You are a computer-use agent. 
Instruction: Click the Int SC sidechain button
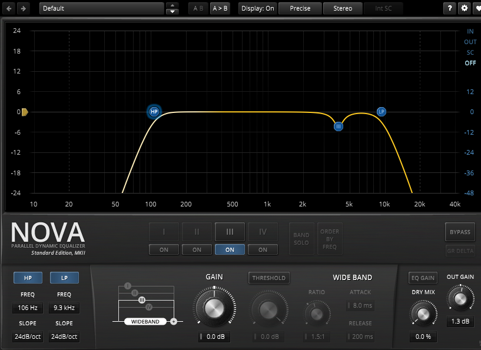click(383, 9)
